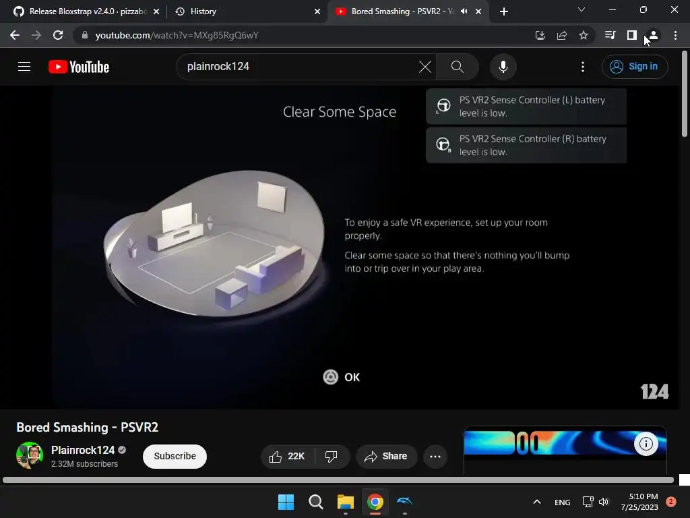Clear the plainrock124 search text

(x=425, y=67)
